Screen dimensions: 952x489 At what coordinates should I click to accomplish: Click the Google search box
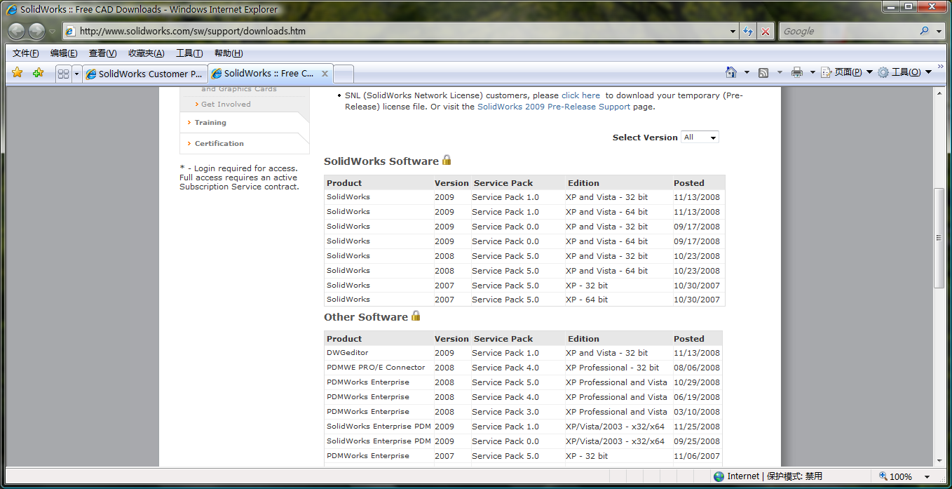[x=848, y=31]
